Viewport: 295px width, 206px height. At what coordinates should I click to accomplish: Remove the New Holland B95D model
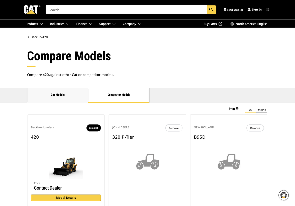[255, 128]
